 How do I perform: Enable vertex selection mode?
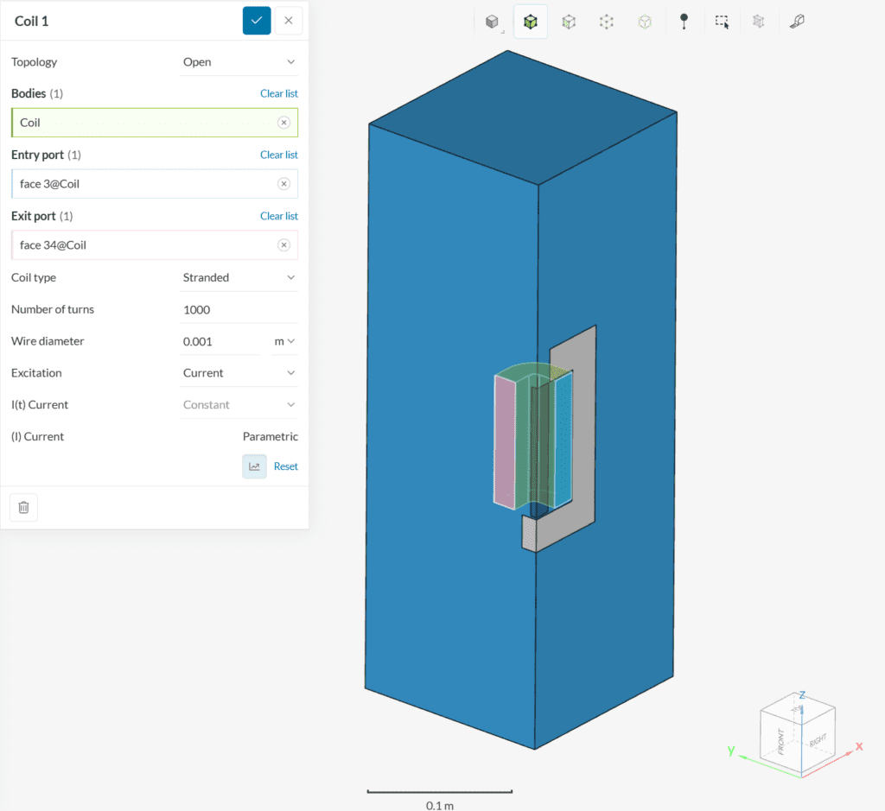pyautogui.click(x=606, y=21)
